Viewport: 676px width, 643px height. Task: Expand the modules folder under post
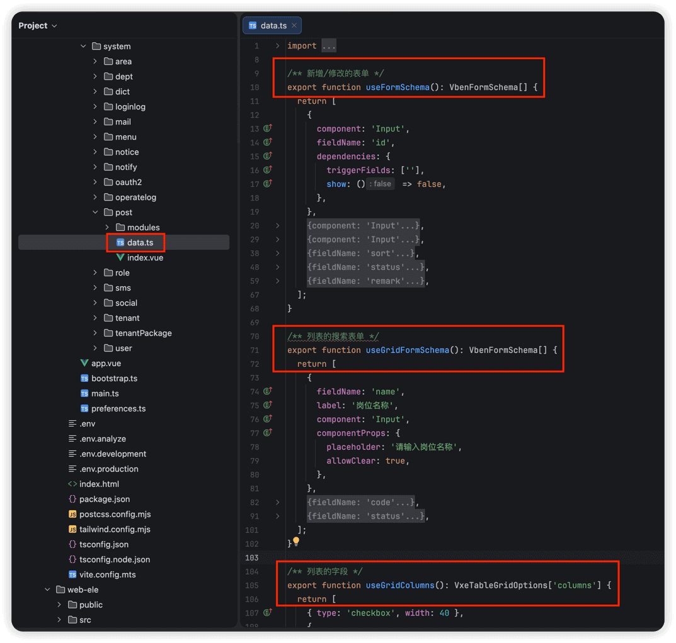[107, 227]
